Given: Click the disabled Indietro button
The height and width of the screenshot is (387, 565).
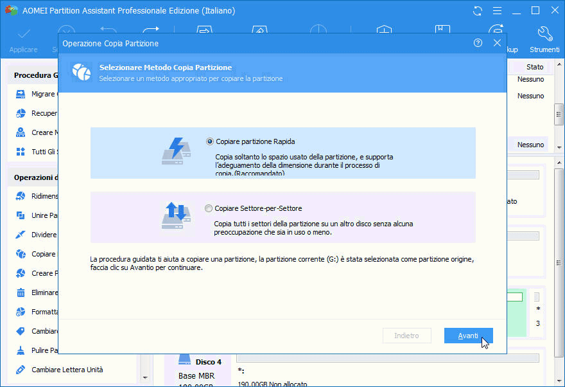Looking at the screenshot, I should pyautogui.click(x=407, y=336).
